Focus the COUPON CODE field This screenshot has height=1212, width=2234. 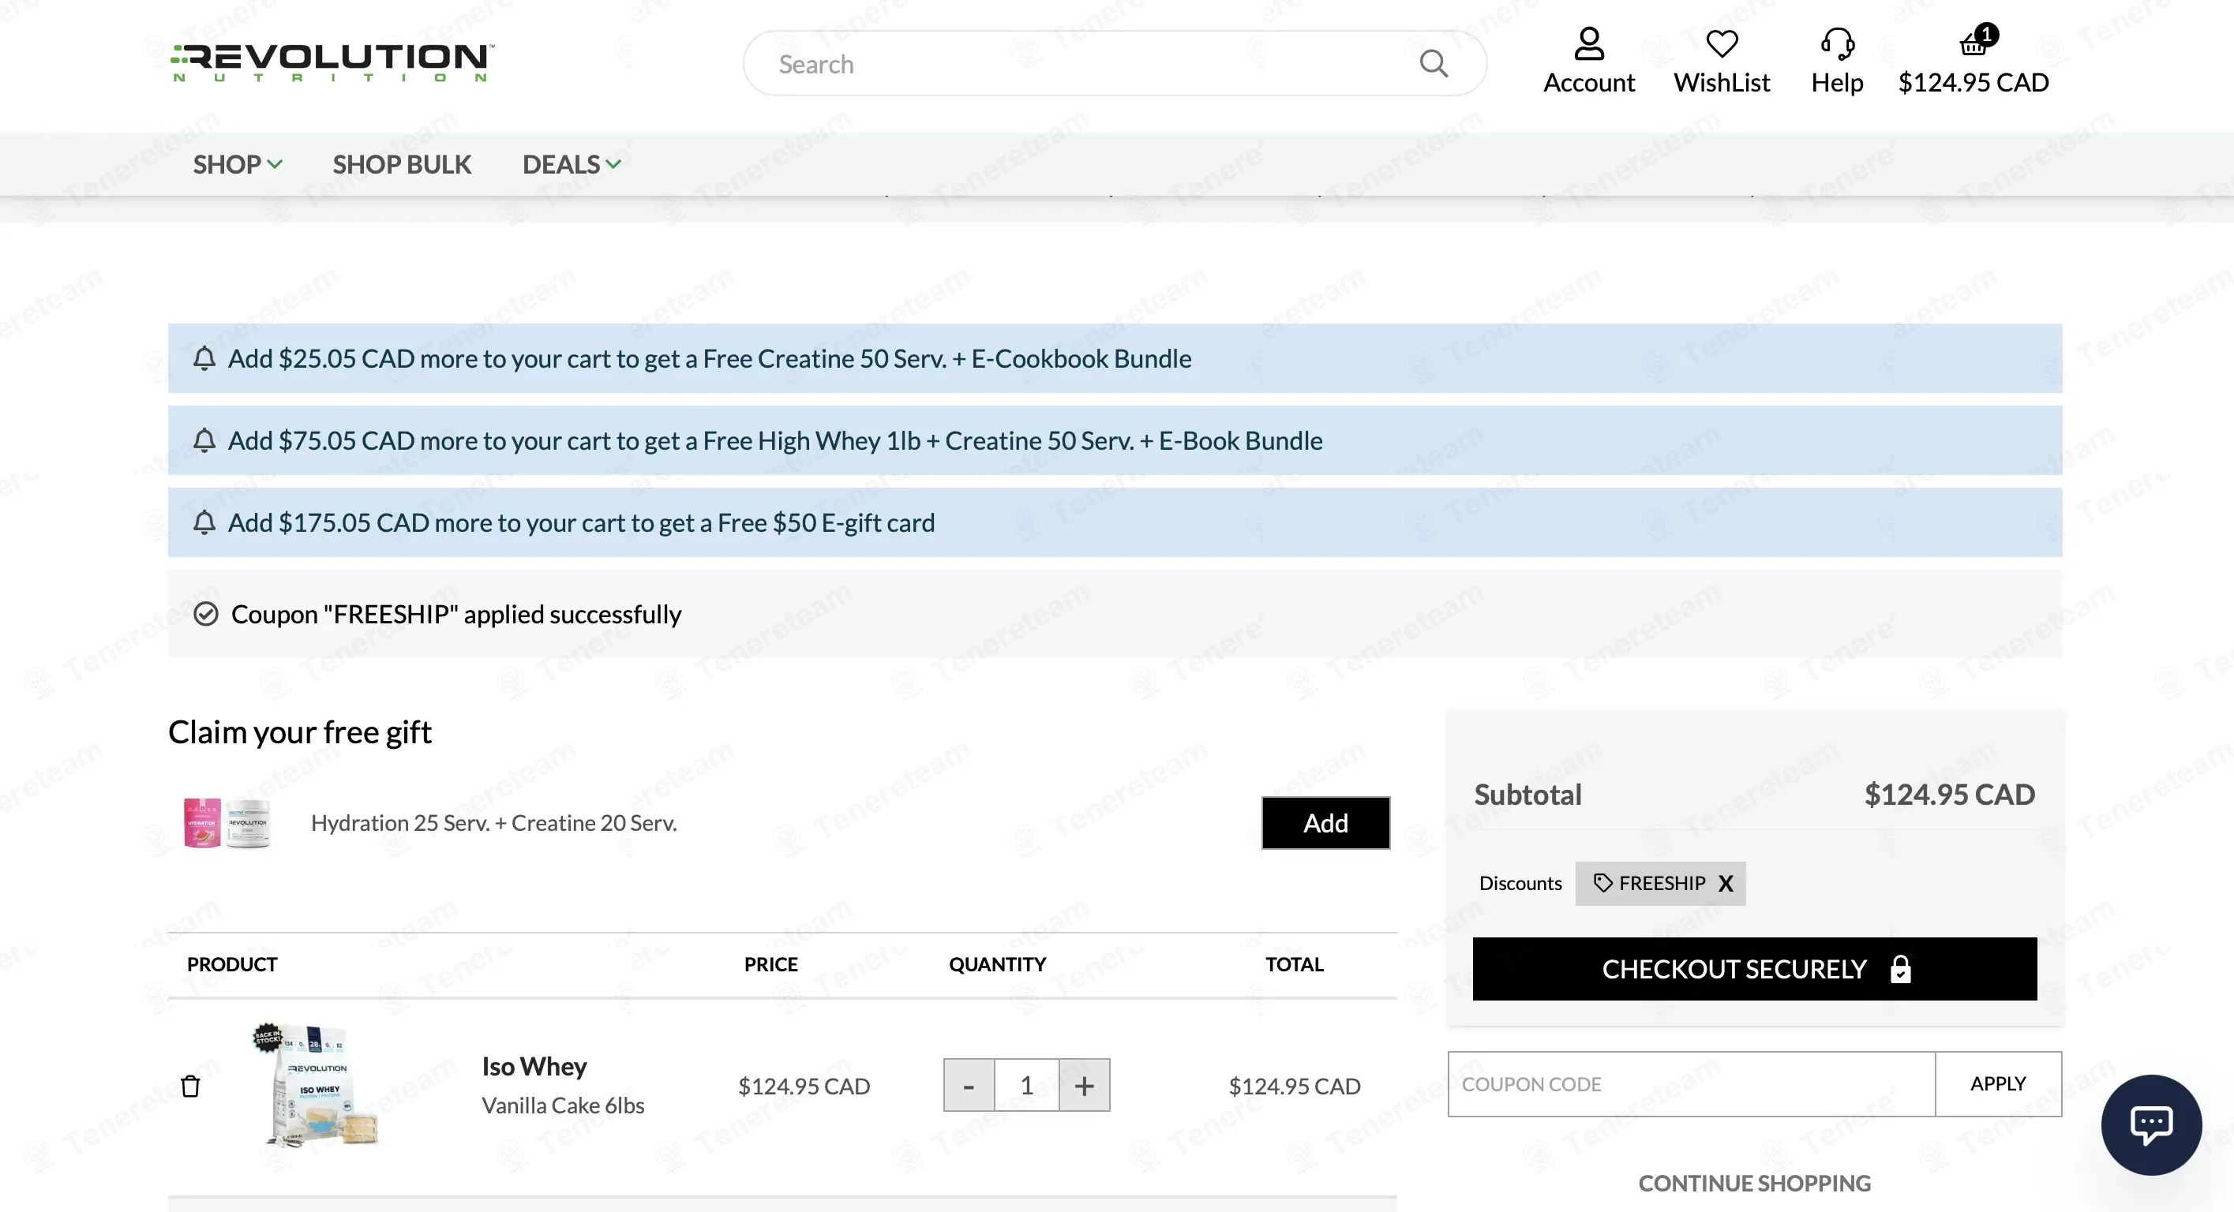click(1691, 1083)
